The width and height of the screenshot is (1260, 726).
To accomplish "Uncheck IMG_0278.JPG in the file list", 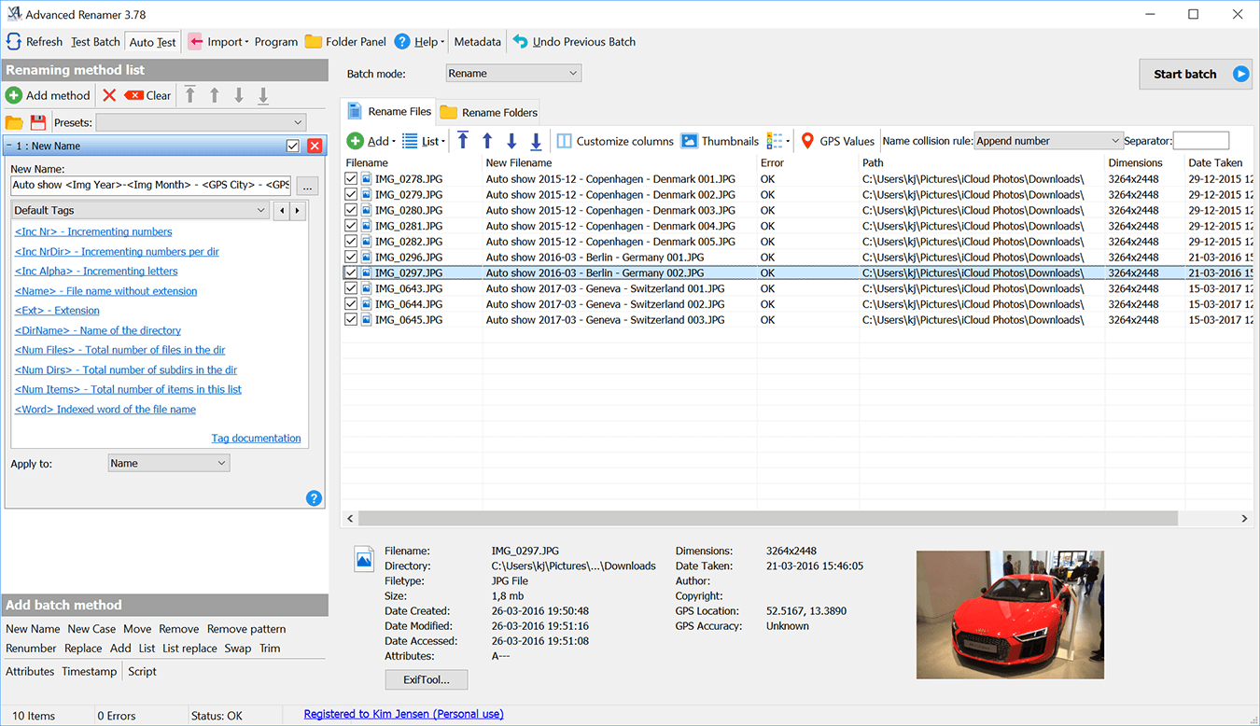I will (x=352, y=177).
